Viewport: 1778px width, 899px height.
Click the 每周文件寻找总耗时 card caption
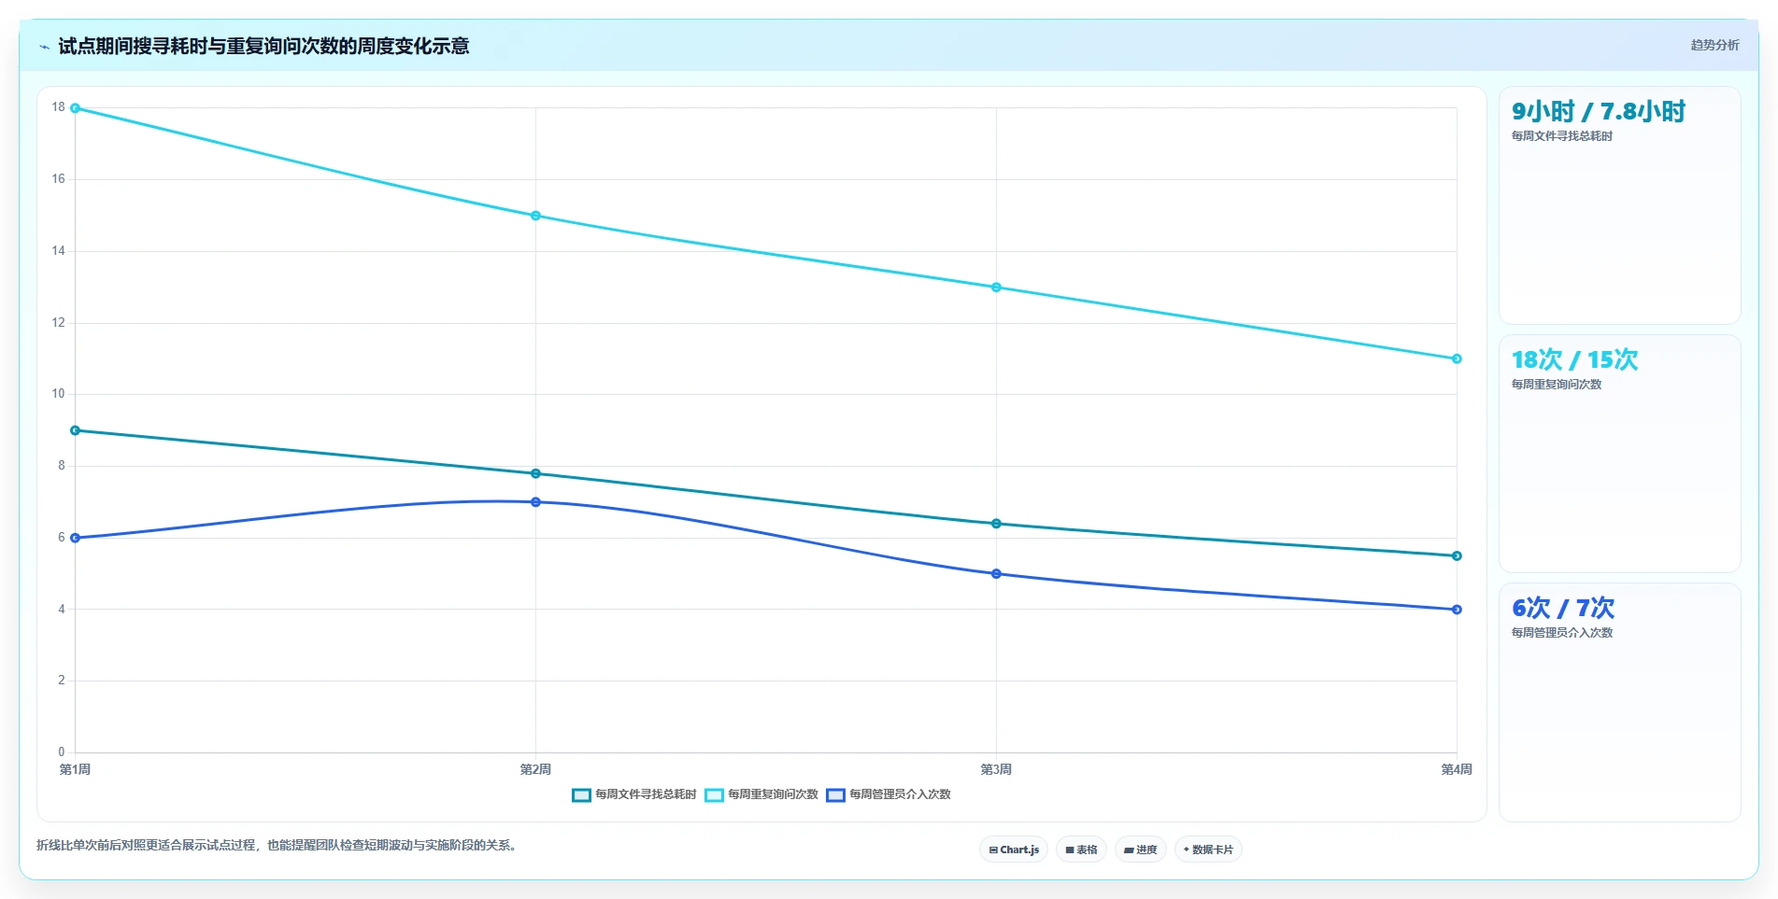(x=1562, y=136)
